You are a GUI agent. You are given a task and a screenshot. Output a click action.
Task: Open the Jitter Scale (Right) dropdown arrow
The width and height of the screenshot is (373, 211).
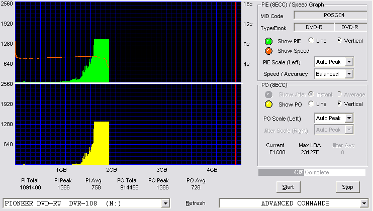click(x=349, y=130)
